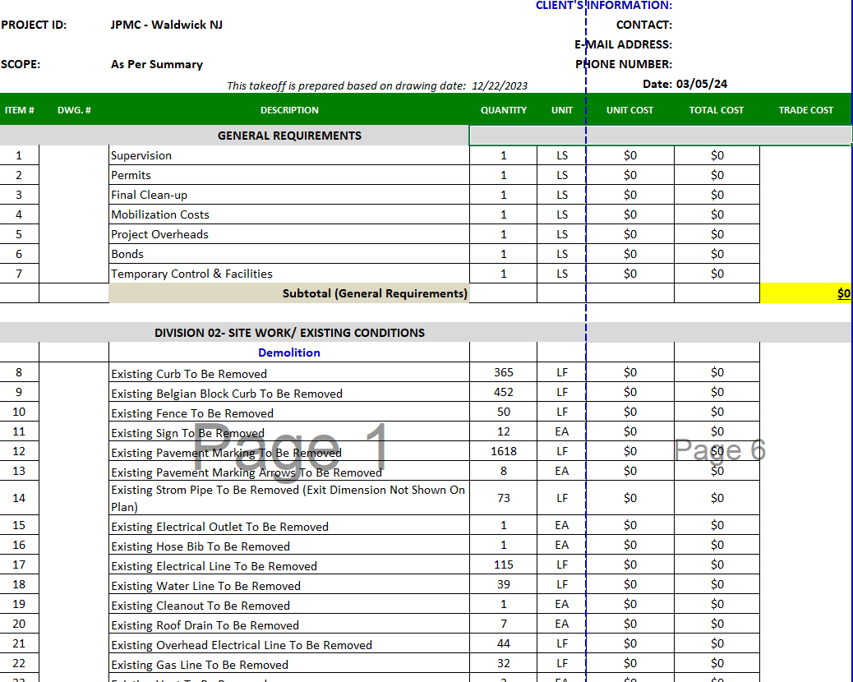
Task: Select the yellow highlighted trade cost subtotal cell
Action: pos(805,293)
